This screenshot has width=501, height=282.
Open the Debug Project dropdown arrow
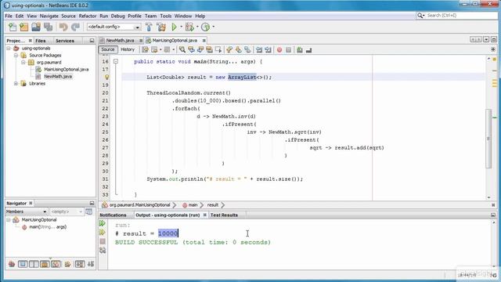(197, 27)
